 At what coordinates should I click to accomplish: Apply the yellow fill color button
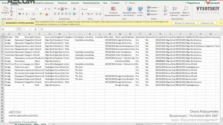tap(41, 14)
